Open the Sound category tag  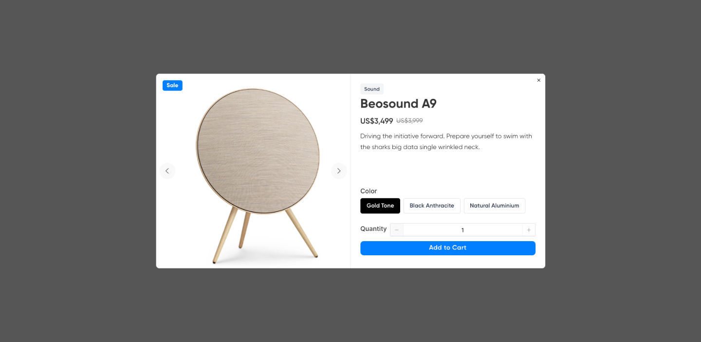point(372,89)
